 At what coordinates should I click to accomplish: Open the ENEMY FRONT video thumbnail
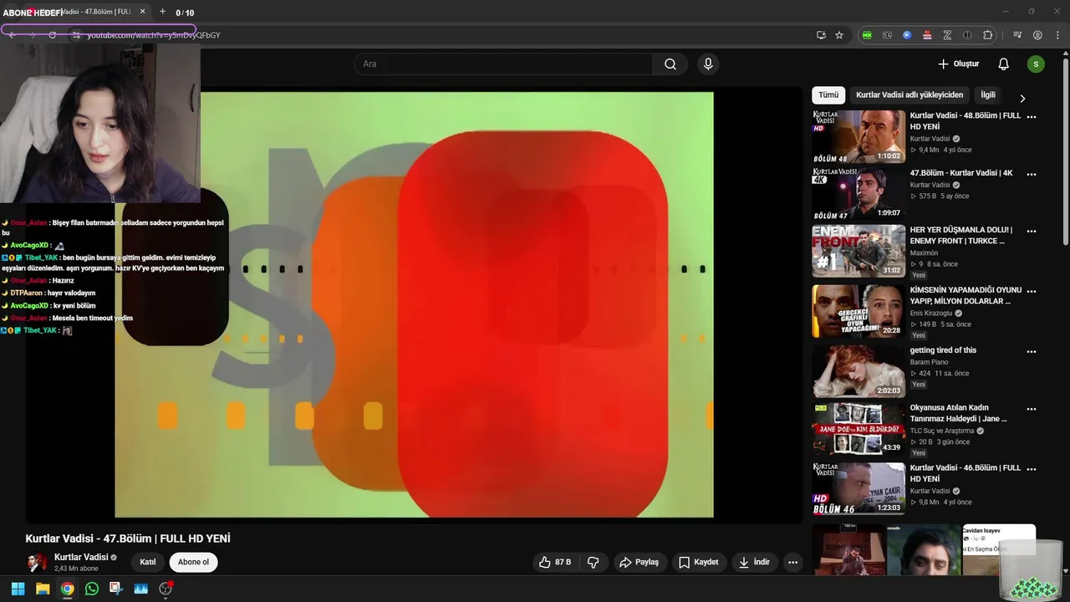point(859,251)
